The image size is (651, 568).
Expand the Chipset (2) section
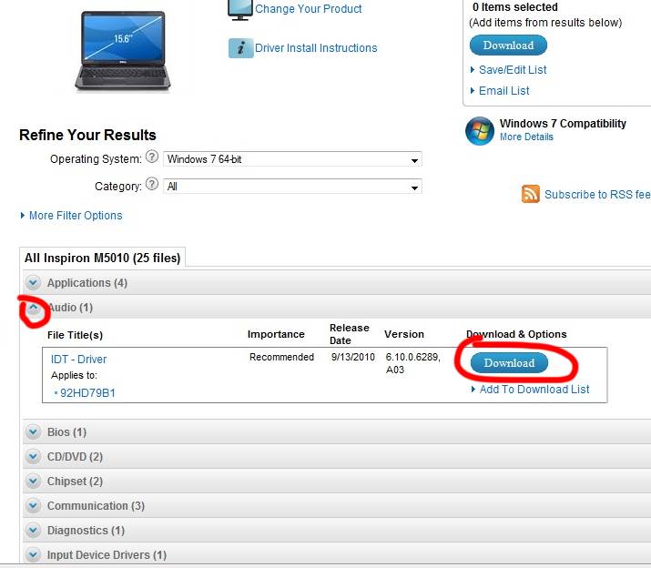[33, 482]
